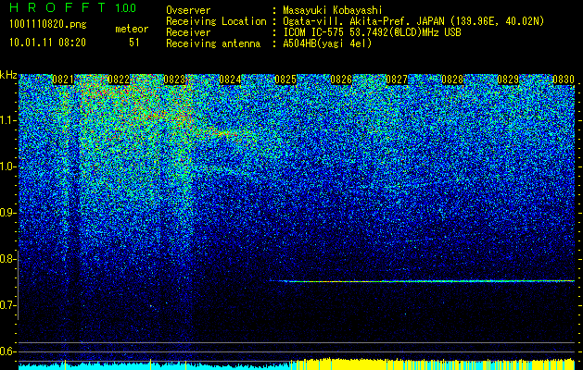Image resolution: width=583 pixels, height=370 pixels.
Task: Click the 0.7 frequency axis label
Action: (x=7, y=305)
